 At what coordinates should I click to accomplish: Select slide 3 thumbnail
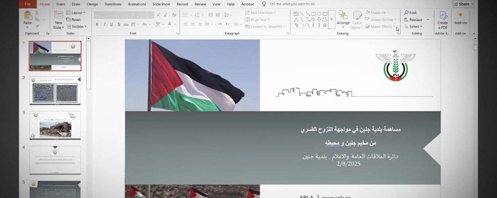coord(55,125)
